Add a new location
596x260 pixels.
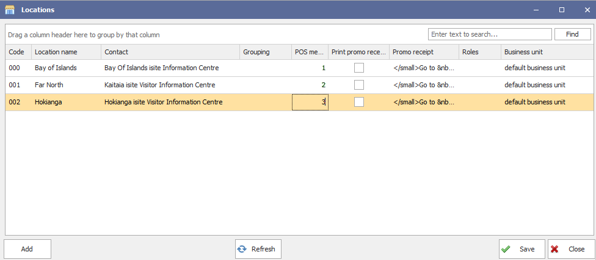(27, 249)
